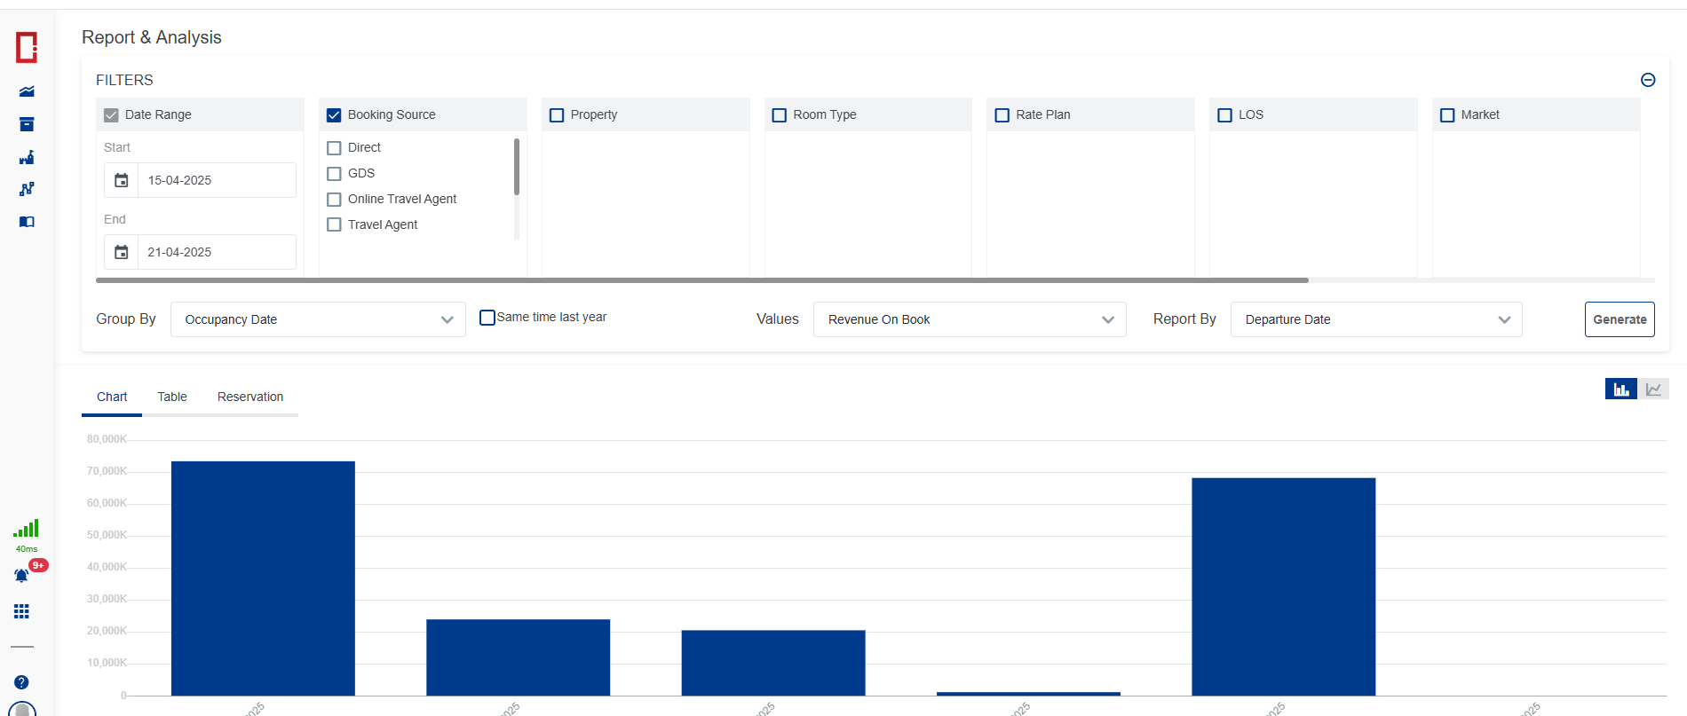Switch to the Table tab
This screenshot has width=1687, height=716.
172,397
